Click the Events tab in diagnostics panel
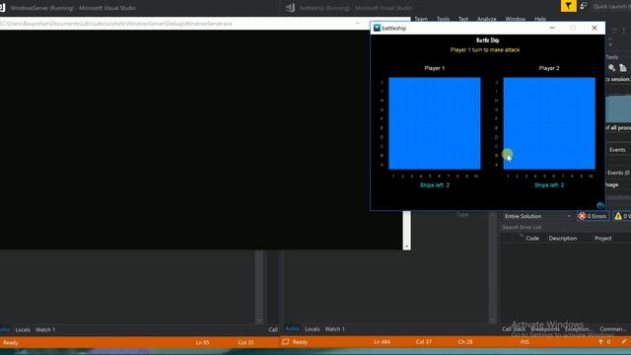This screenshot has width=631, height=355. pos(617,150)
